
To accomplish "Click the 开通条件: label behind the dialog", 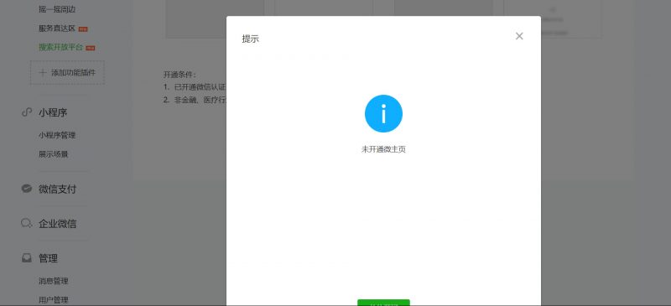I will pos(179,75).
